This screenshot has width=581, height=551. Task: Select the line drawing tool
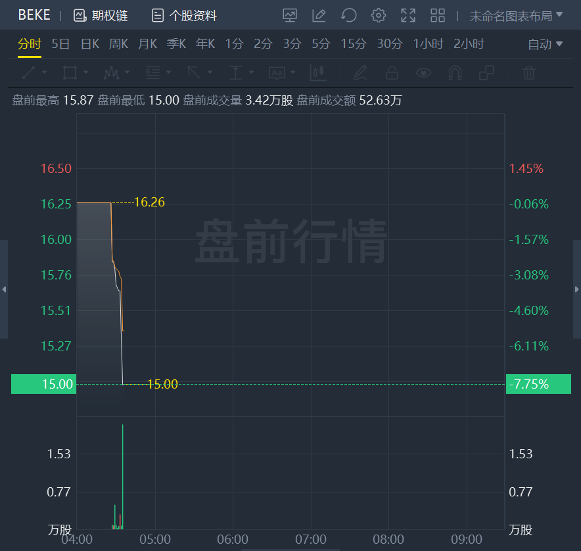28,73
